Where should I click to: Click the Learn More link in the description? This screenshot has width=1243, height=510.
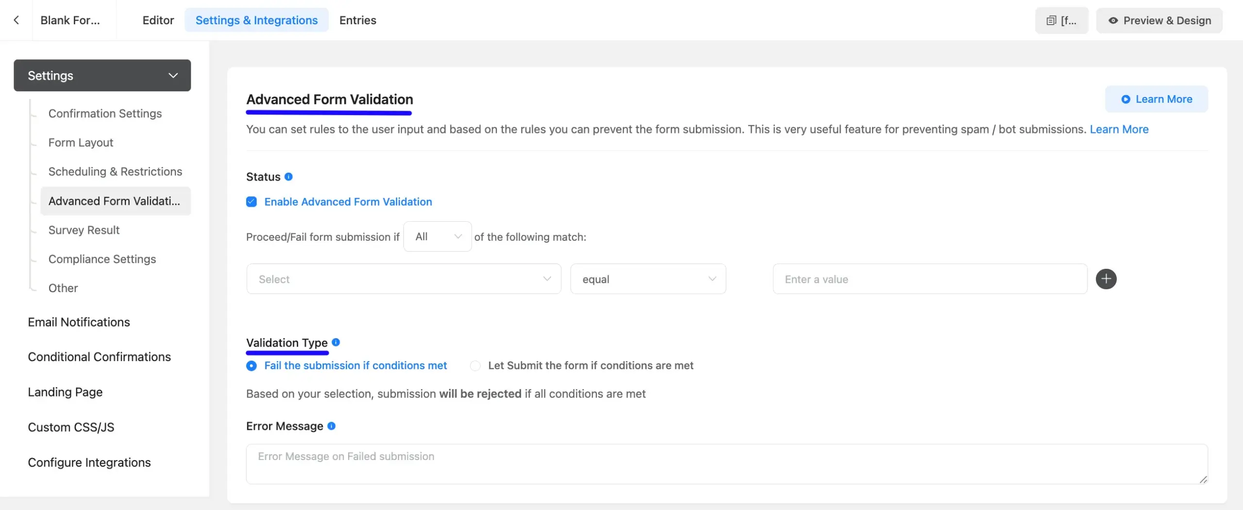(1119, 129)
